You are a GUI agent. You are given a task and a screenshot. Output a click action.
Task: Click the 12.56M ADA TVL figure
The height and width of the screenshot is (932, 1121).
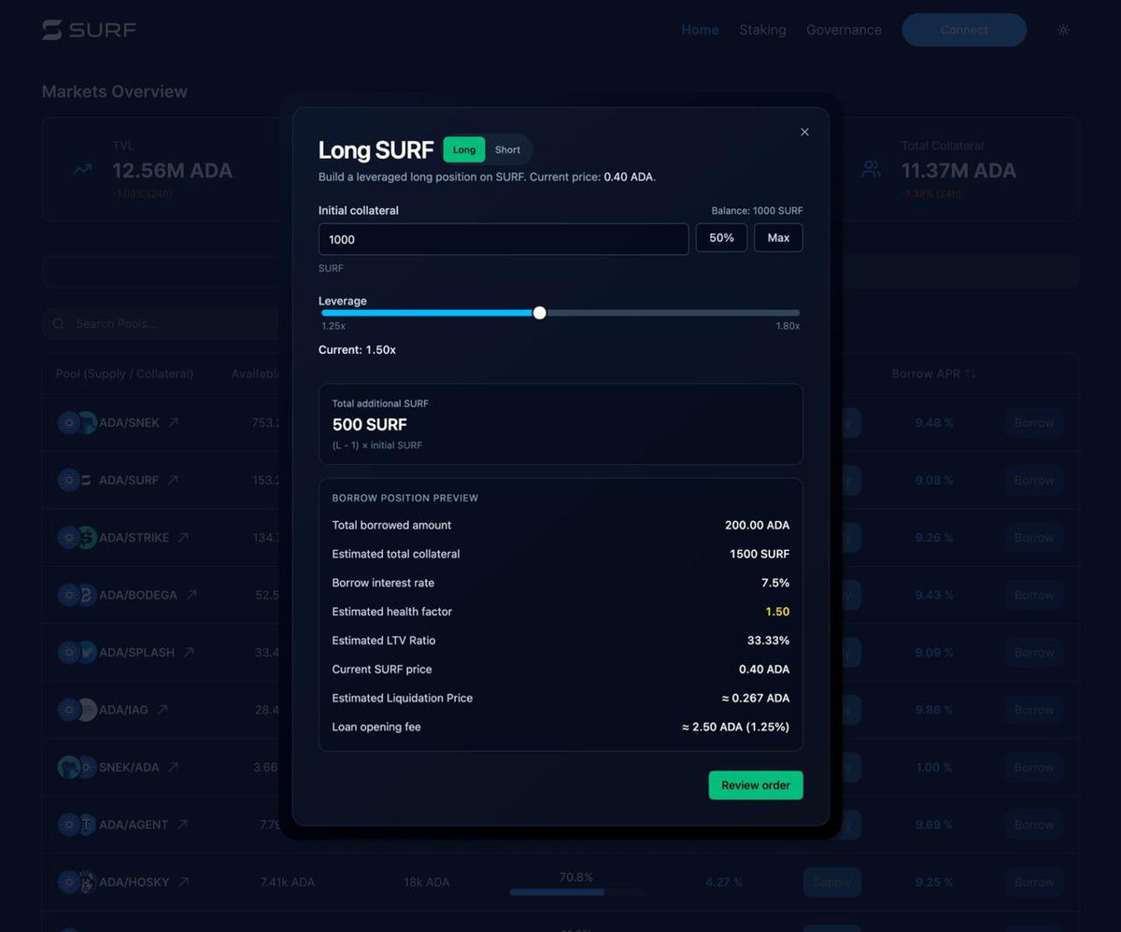tap(172, 171)
